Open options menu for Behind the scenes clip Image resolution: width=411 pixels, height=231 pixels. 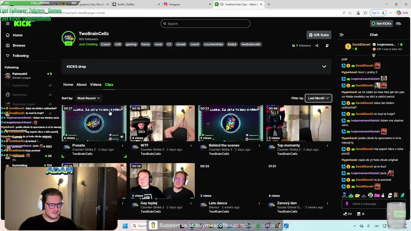pyautogui.click(x=259, y=146)
